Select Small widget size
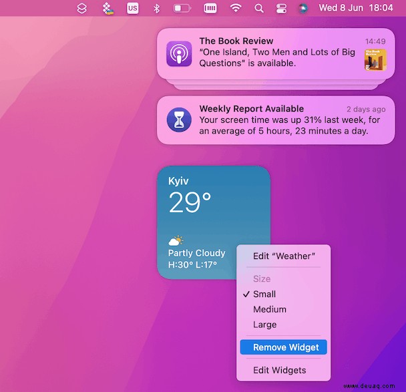The image size is (406, 392). 284,294
